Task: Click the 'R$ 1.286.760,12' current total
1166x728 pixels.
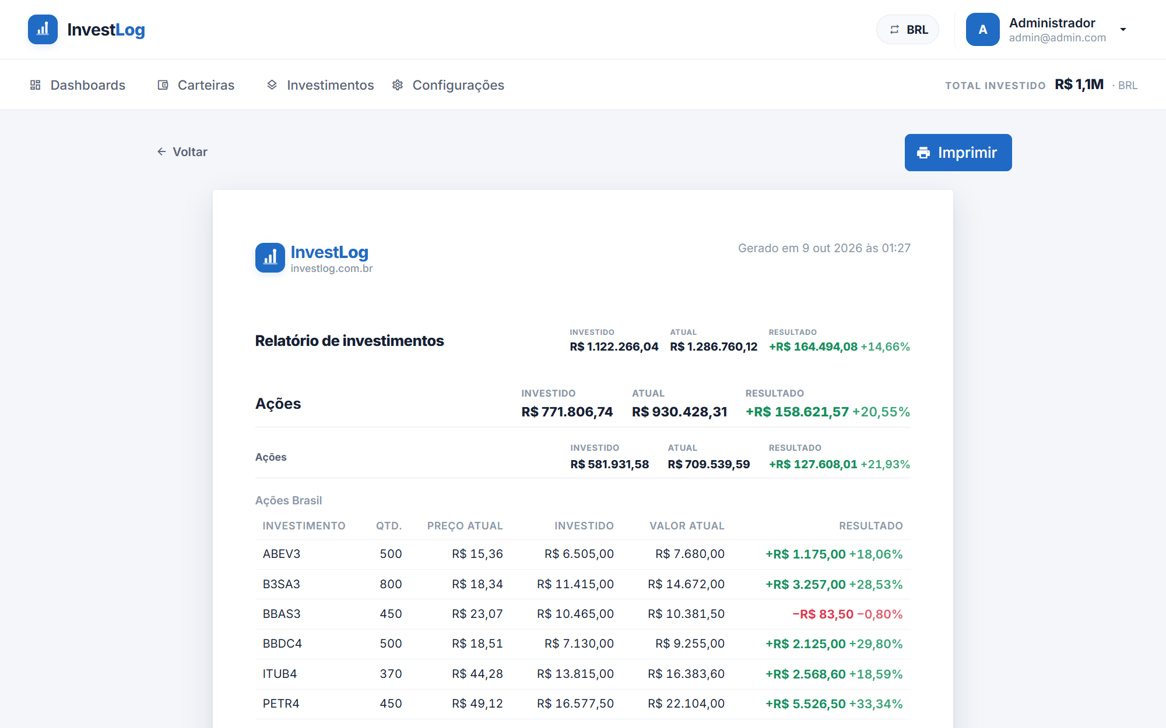Action: [714, 347]
